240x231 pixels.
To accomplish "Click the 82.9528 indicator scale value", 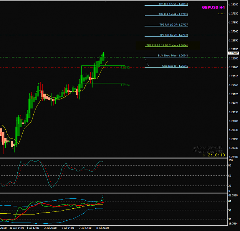I will pos(233,195).
